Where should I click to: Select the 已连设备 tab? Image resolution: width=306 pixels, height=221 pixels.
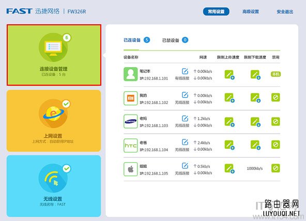[136, 40]
